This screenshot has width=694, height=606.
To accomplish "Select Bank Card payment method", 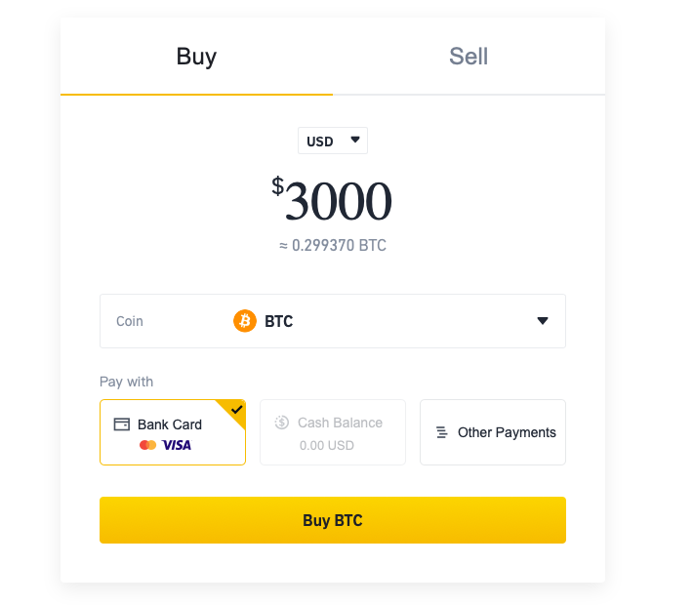I will point(172,432).
